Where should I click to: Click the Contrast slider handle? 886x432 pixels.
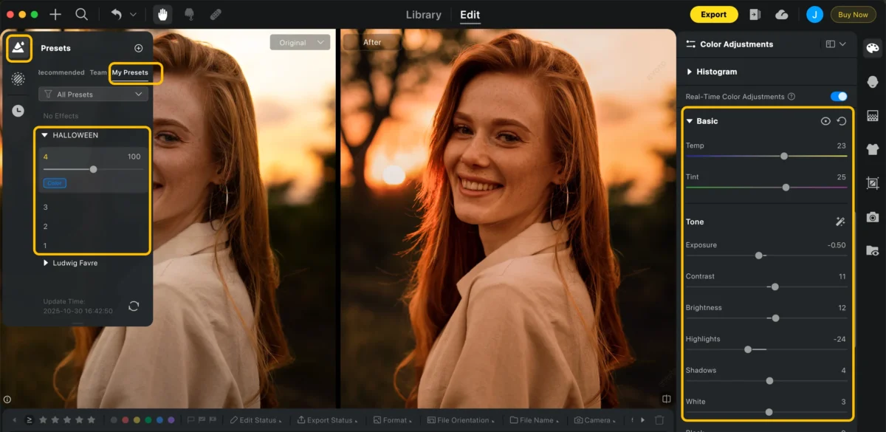tap(775, 287)
